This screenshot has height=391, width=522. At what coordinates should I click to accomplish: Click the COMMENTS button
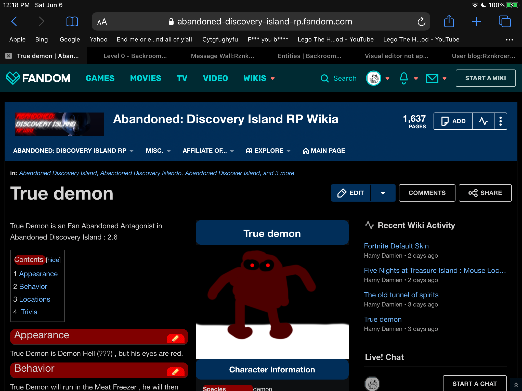[427, 193]
